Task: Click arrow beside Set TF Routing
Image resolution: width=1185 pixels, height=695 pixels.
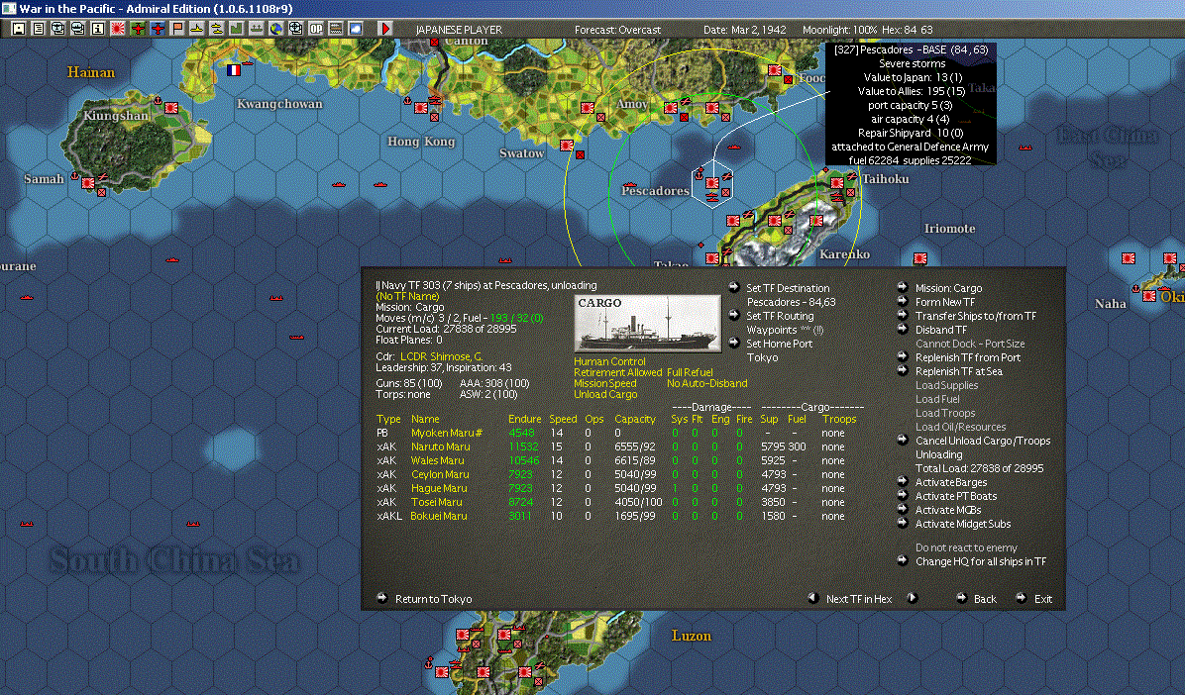Action: [x=734, y=315]
